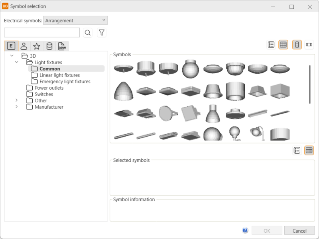Select the spherical globe light symbol
The image size is (319, 239).
click(x=191, y=69)
